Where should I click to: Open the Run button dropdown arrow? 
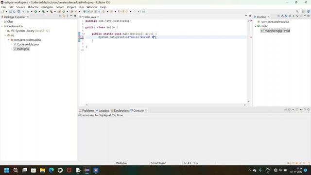(x=39, y=12)
